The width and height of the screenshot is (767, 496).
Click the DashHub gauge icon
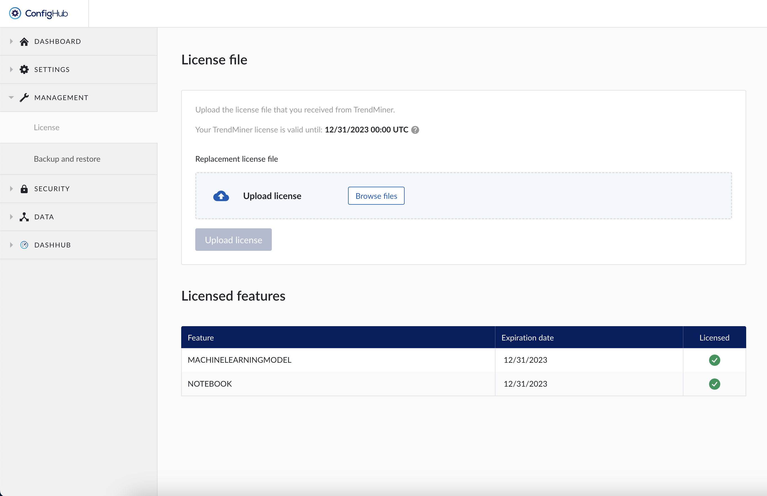(x=24, y=245)
